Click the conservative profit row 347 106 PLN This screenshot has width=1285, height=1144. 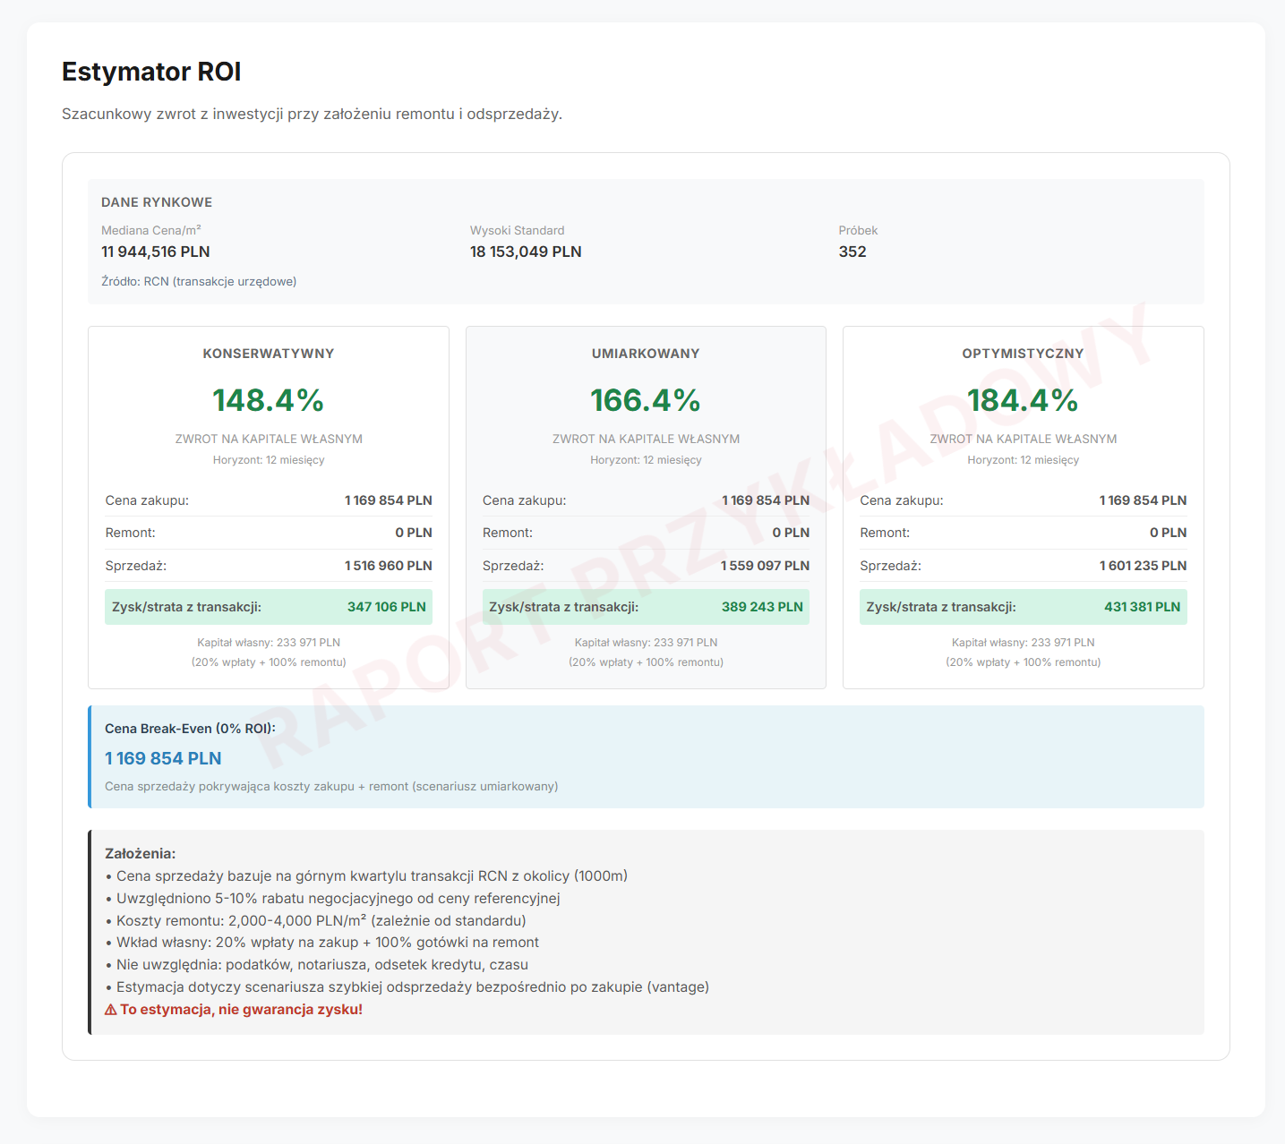pyautogui.click(x=269, y=607)
